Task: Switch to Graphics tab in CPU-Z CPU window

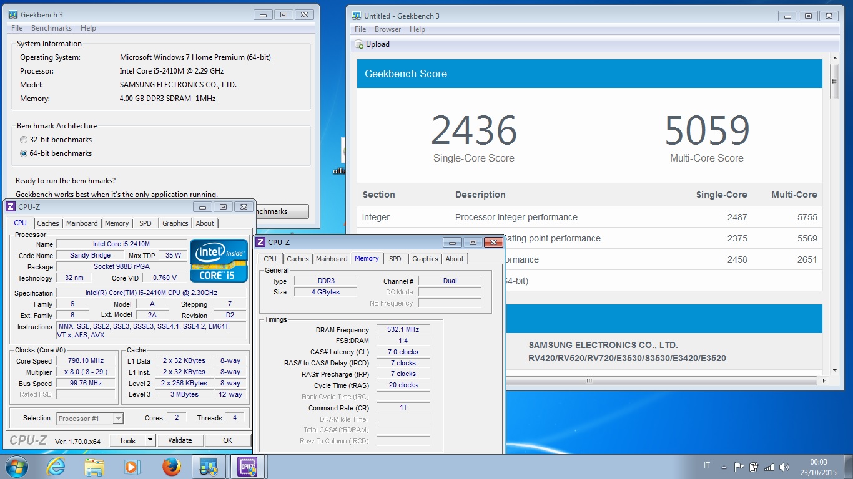Action: (175, 223)
